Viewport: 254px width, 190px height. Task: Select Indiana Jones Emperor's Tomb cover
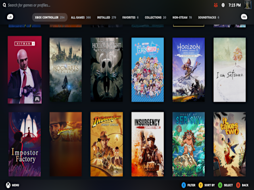click(x=65, y=144)
